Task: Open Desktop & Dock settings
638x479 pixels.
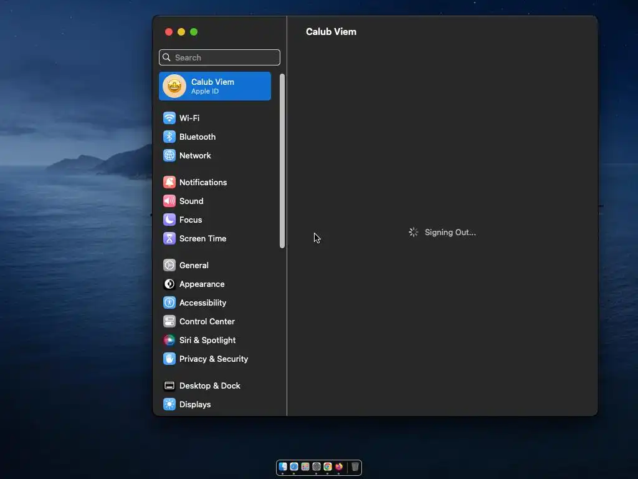Action: pos(215,386)
